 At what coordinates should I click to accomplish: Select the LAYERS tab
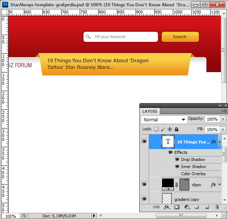click(x=150, y=111)
